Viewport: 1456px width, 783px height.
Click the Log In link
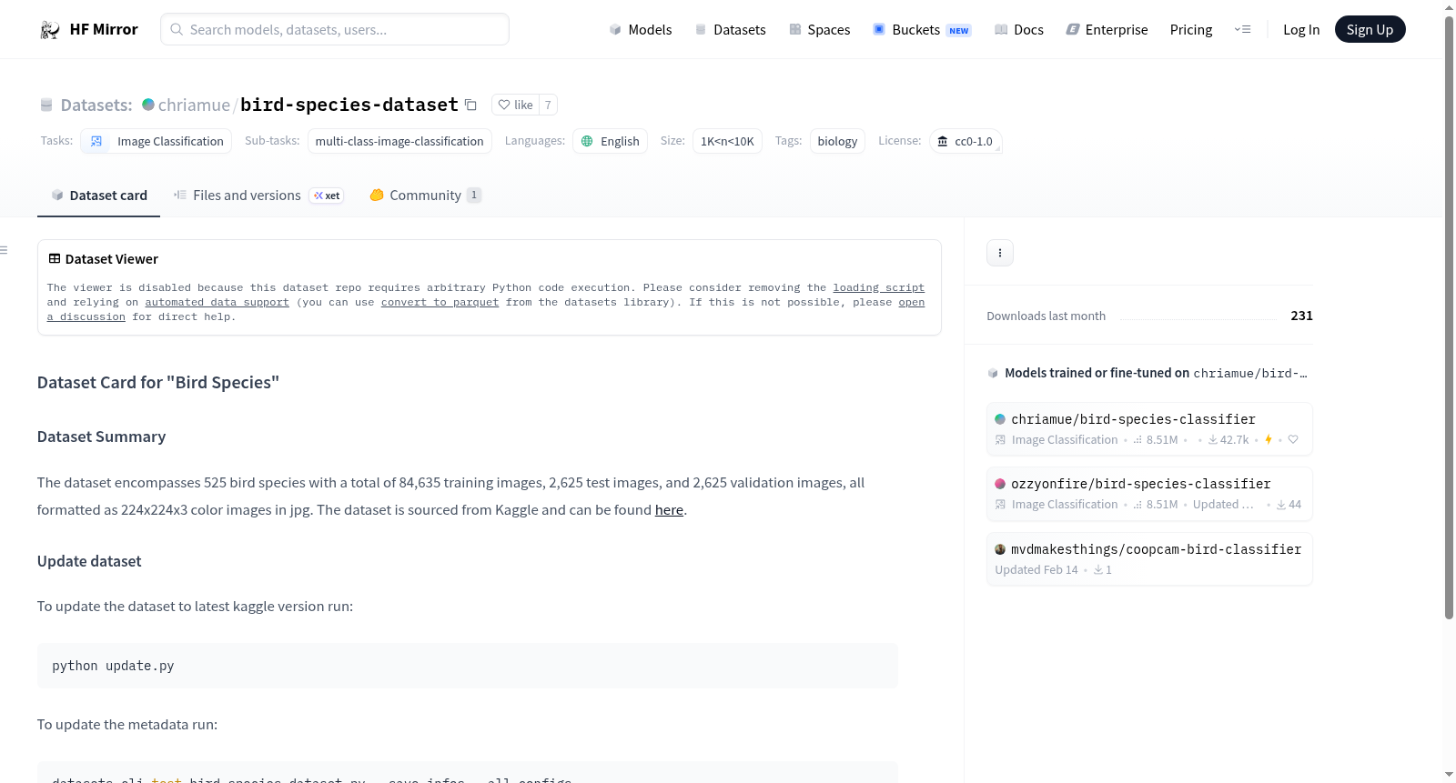pos(1301,29)
